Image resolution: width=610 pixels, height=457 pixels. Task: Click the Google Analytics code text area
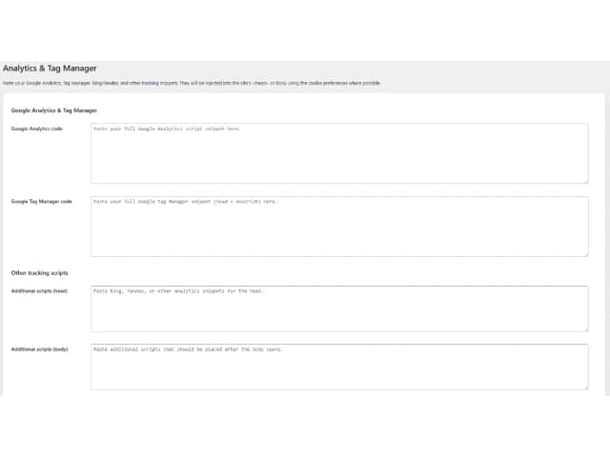click(339, 153)
